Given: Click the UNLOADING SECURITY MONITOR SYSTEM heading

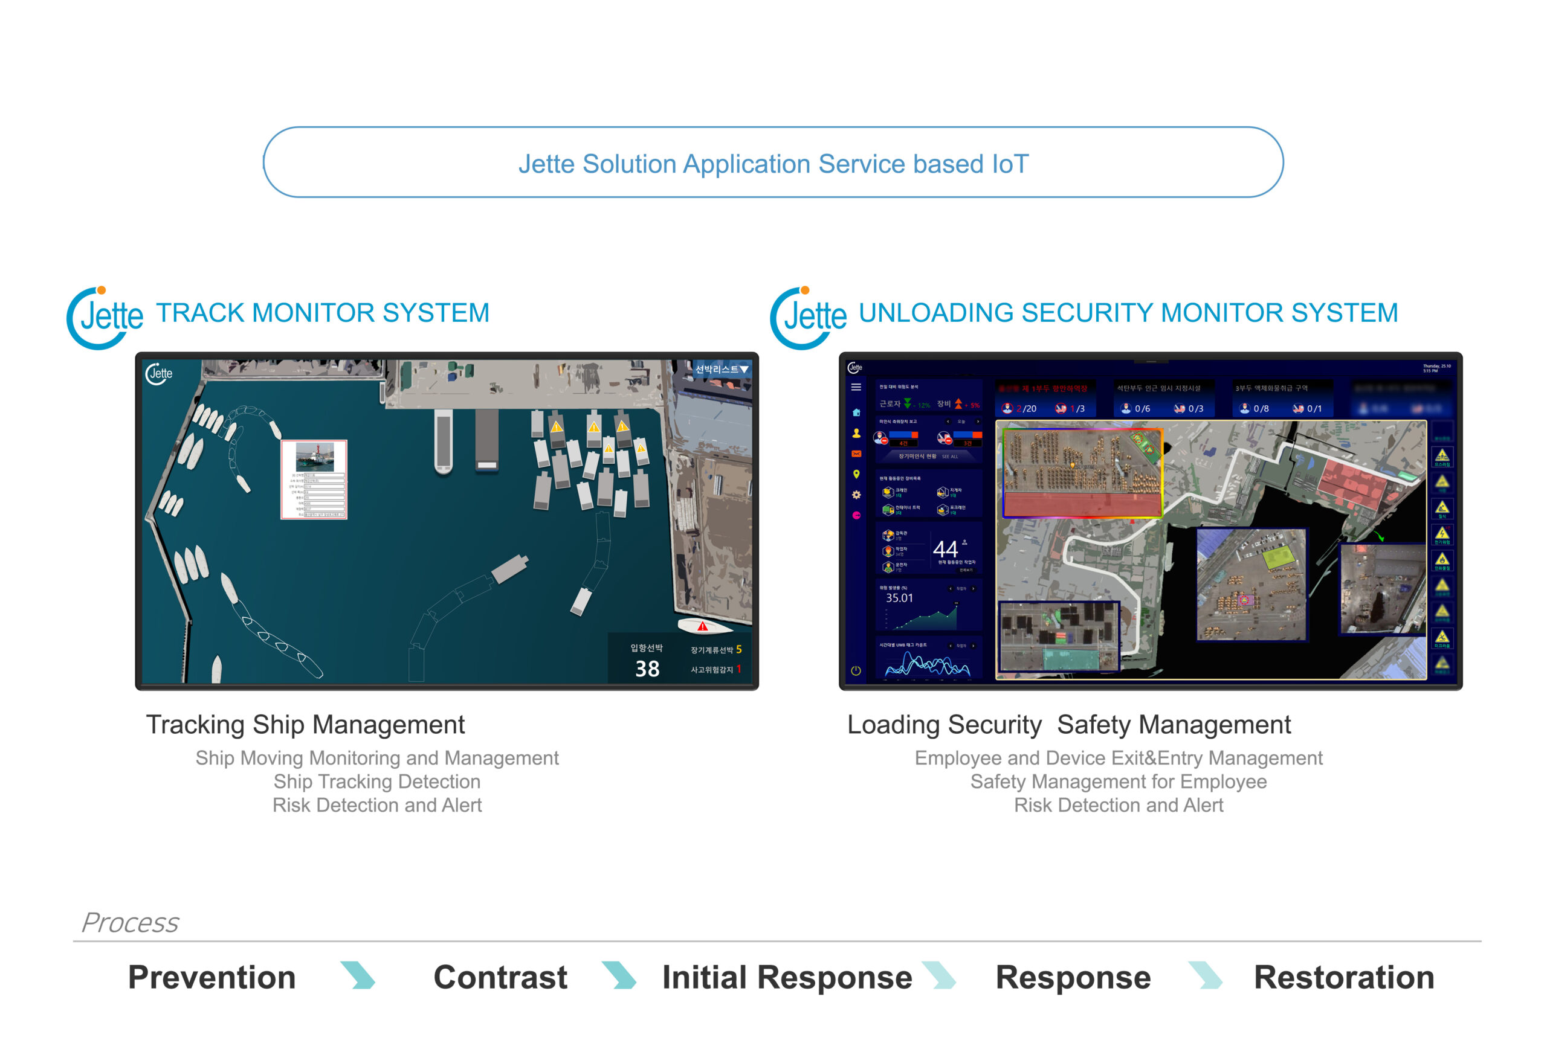Looking at the screenshot, I should (1128, 313).
